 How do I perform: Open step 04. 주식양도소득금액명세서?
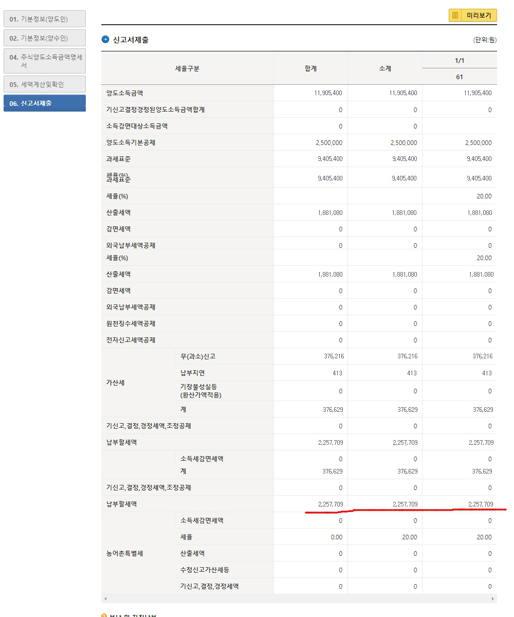click(x=44, y=60)
